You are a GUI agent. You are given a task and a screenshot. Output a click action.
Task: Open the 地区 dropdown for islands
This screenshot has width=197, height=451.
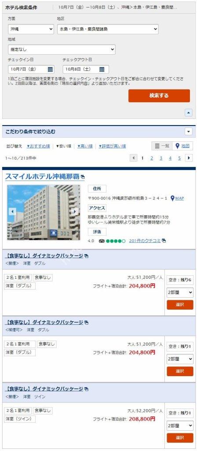click(108, 29)
